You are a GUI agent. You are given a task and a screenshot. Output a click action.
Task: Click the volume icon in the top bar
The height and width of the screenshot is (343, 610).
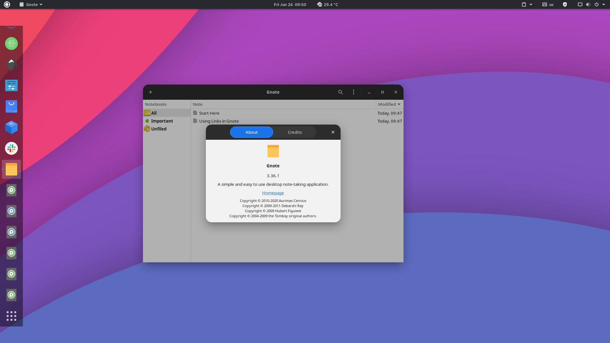tap(588, 4)
